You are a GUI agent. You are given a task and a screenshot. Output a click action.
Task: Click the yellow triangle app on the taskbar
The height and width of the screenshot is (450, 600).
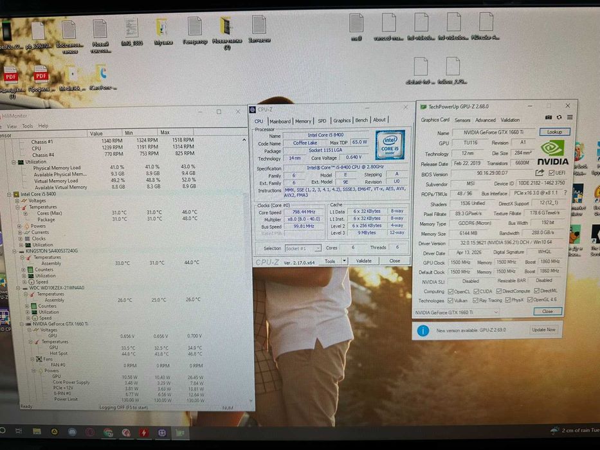[54, 431]
